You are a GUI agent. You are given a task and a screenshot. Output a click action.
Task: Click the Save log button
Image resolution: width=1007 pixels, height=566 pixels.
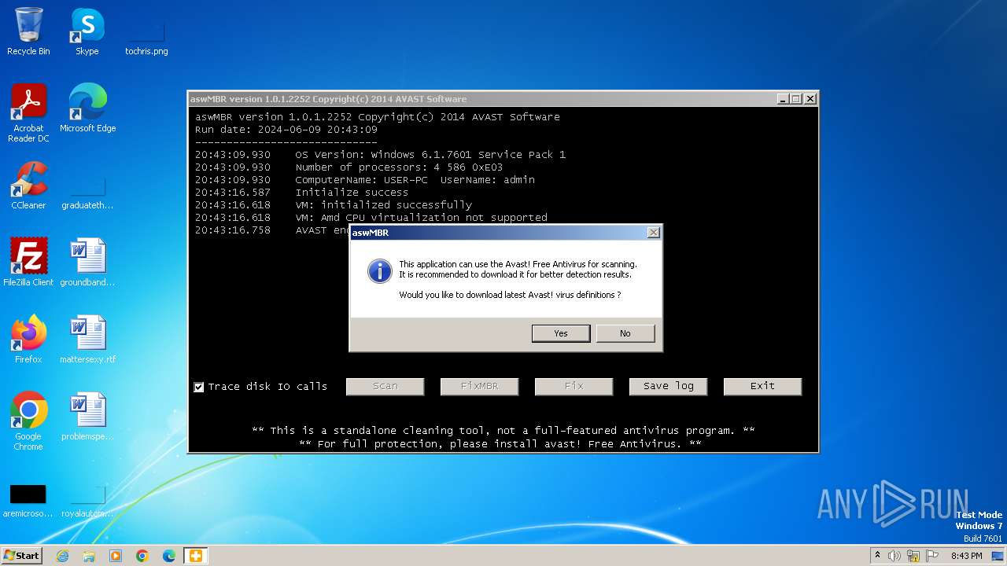[x=669, y=386]
